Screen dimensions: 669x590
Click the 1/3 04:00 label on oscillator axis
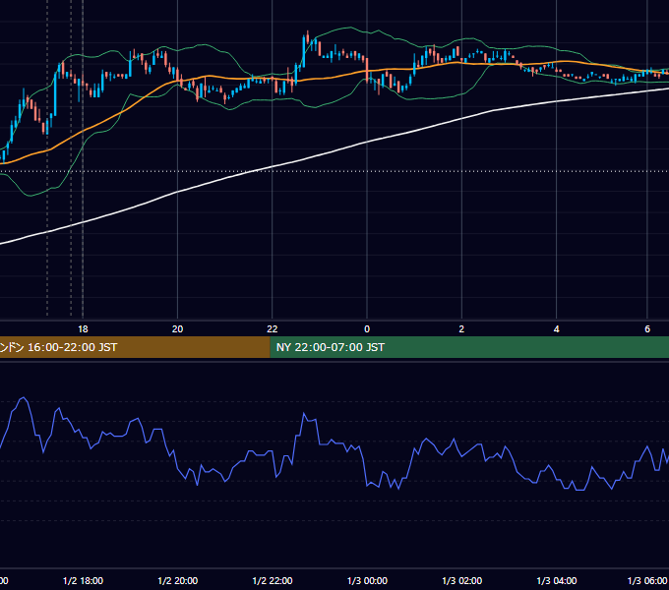pyautogui.click(x=557, y=581)
